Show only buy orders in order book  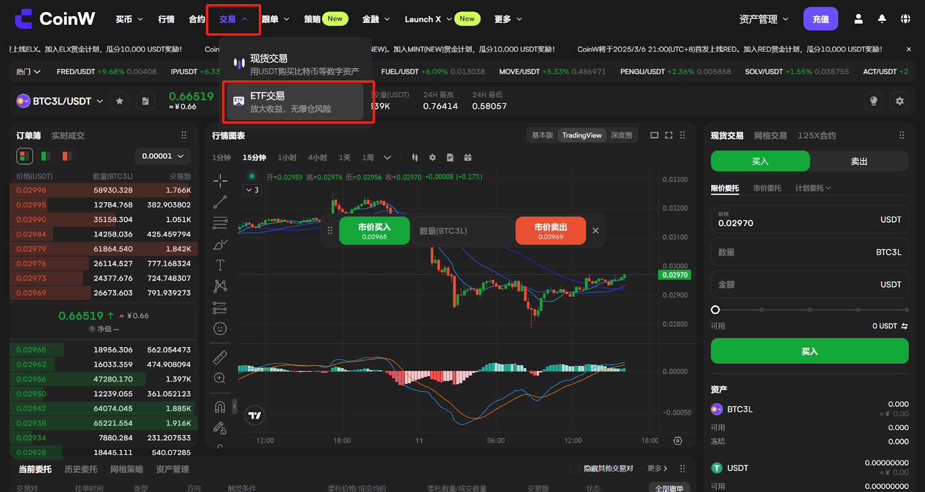click(x=46, y=156)
